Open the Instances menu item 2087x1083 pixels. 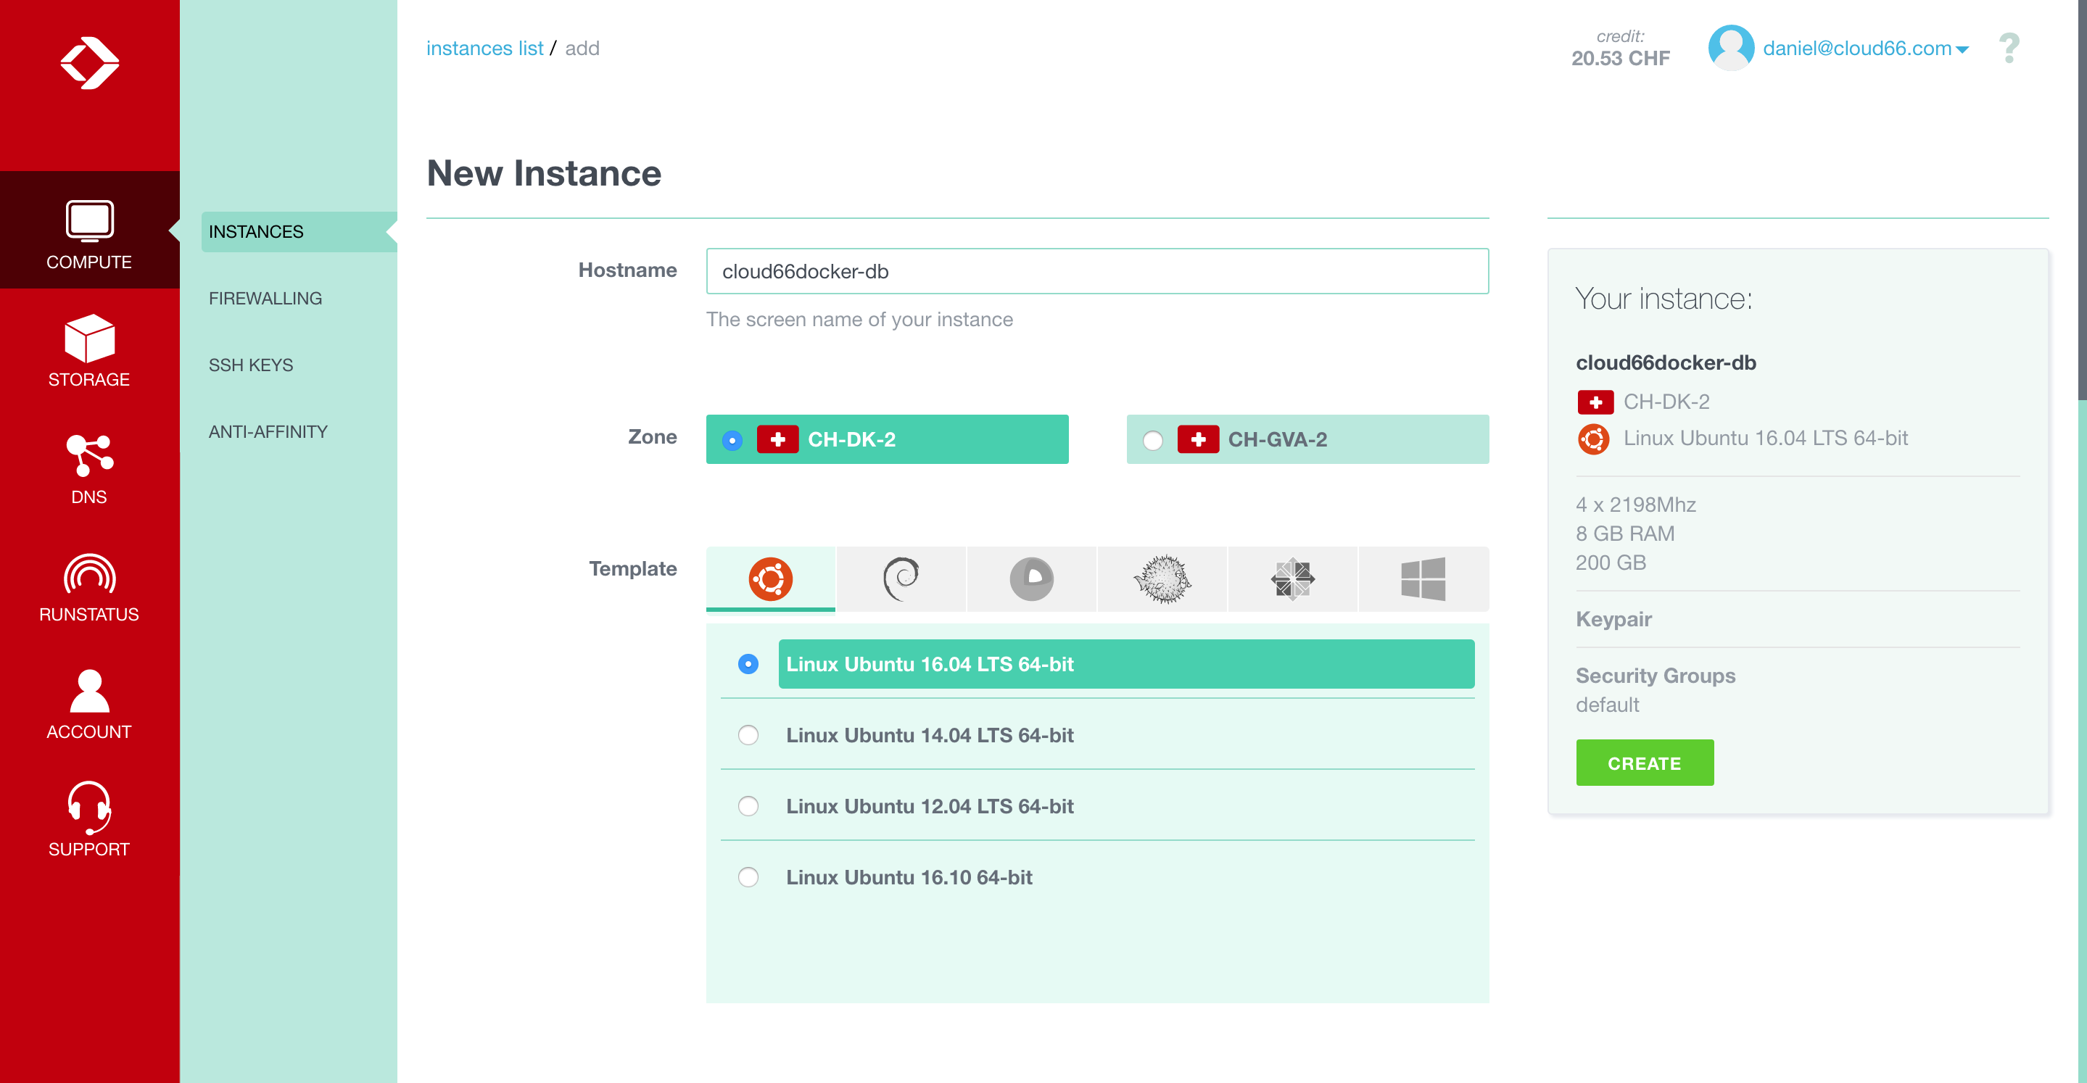pos(299,232)
